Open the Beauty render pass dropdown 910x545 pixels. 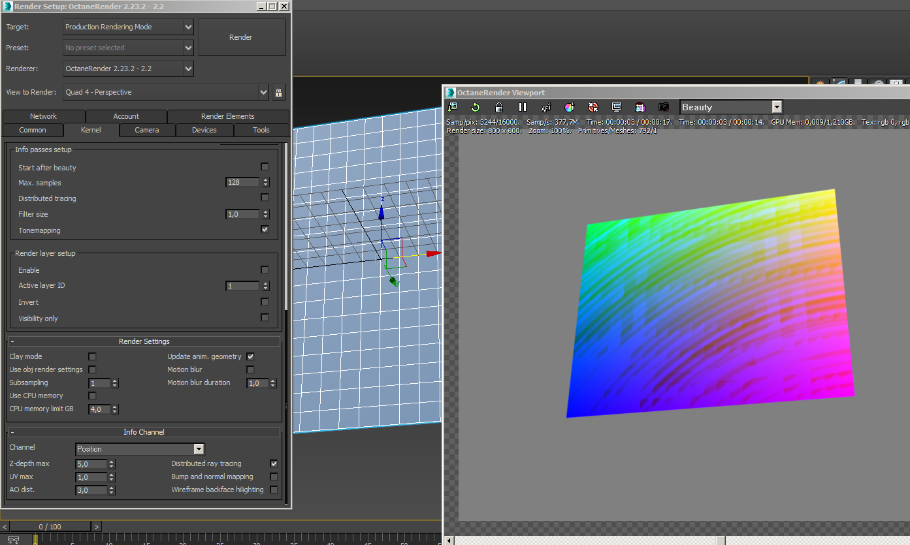(730, 107)
